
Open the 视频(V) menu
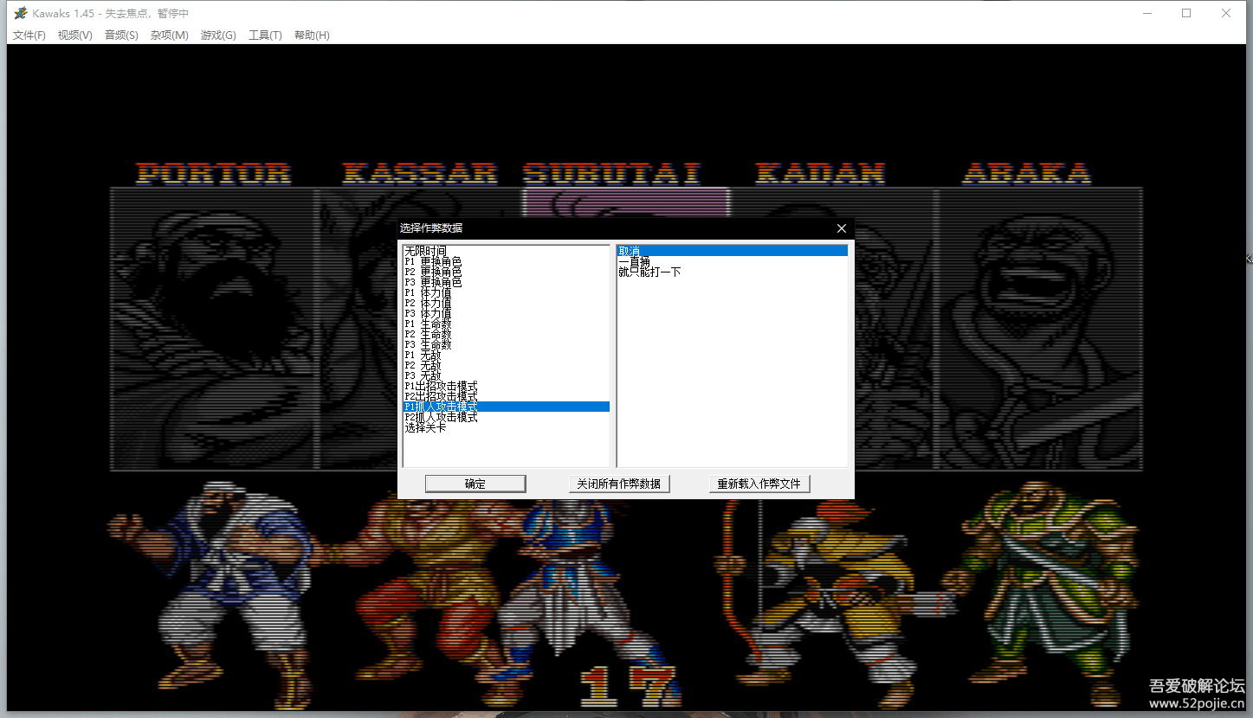click(x=74, y=35)
